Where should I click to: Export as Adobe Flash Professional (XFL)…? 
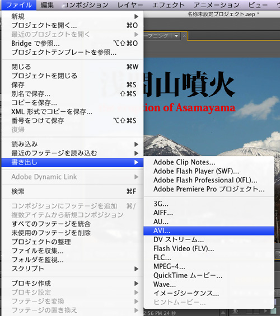tap(209, 180)
